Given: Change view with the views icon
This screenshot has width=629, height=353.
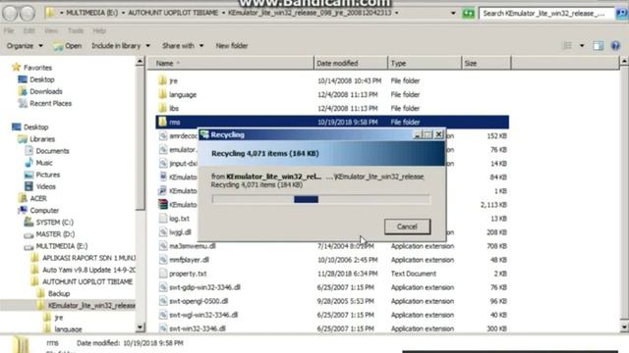Looking at the screenshot, I should [568, 46].
